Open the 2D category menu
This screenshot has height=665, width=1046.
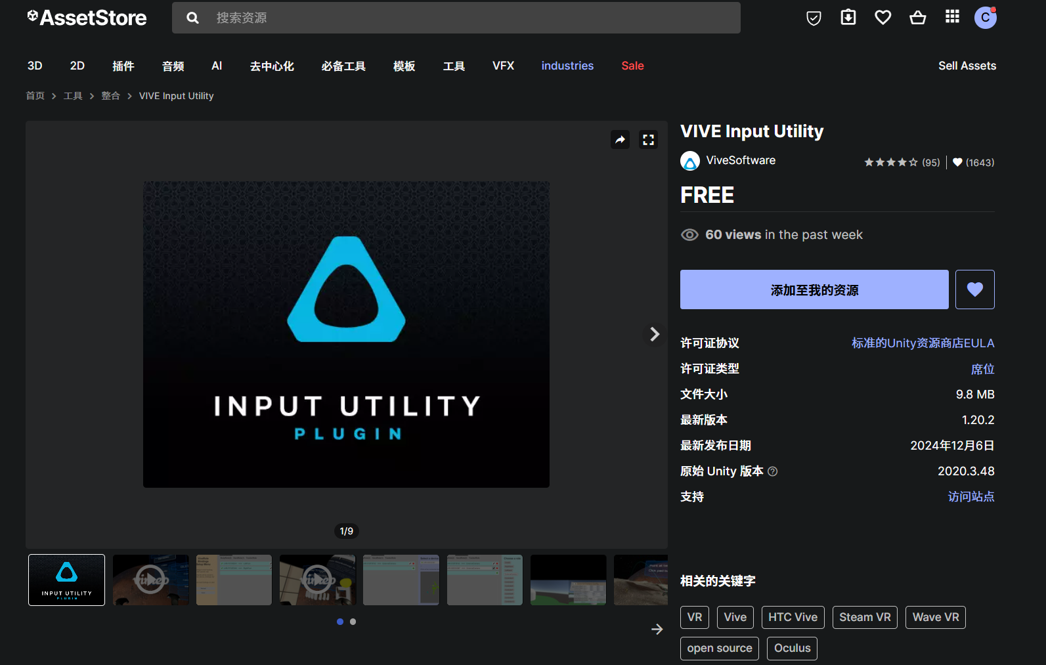tap(77, 66)
